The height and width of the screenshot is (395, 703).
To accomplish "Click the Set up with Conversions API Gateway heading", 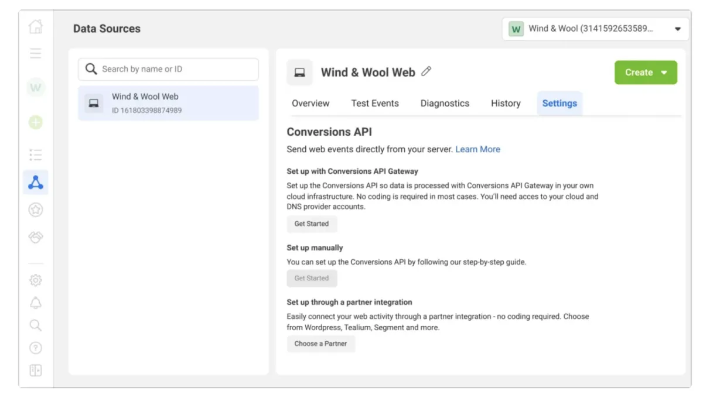I will pyautogui.click(x=353, y=171).
